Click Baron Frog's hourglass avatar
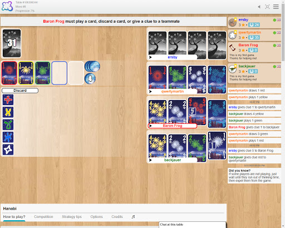285x228 pixels. [x=232, y=48]
